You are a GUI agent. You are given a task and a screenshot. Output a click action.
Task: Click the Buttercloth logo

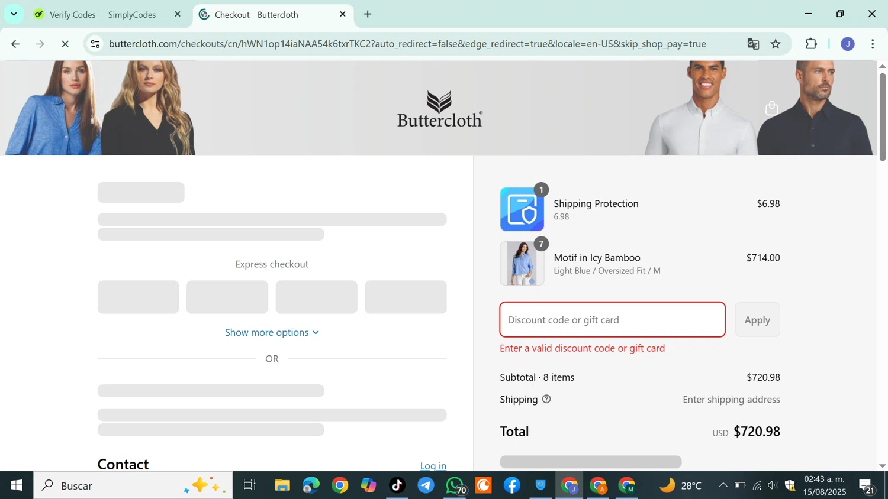pyautogui.click(x=439, y=109)
